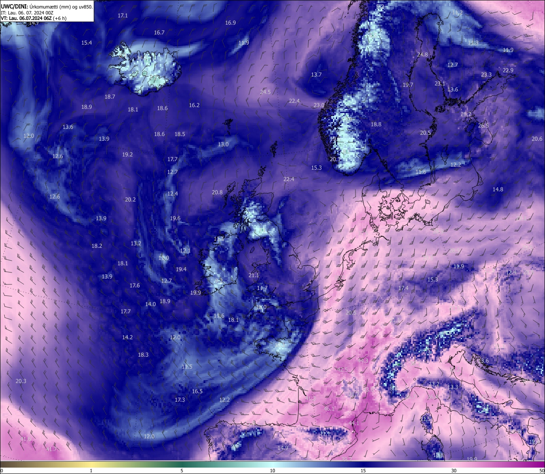Click the 18.8 value over southern Norway
The height and width of the screenshot is (474, 545).
[376, 124]
